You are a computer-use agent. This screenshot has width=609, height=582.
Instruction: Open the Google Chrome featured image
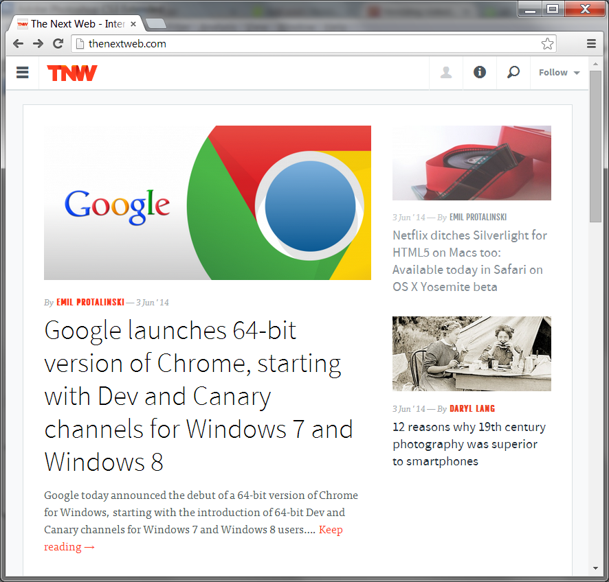208,202
